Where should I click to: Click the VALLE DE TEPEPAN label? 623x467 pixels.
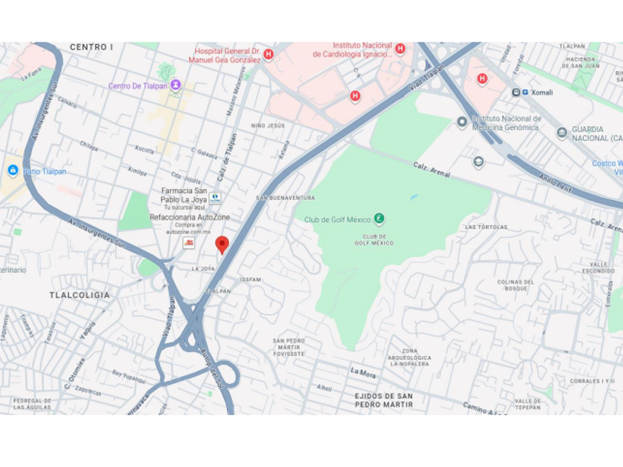point(527,404)
